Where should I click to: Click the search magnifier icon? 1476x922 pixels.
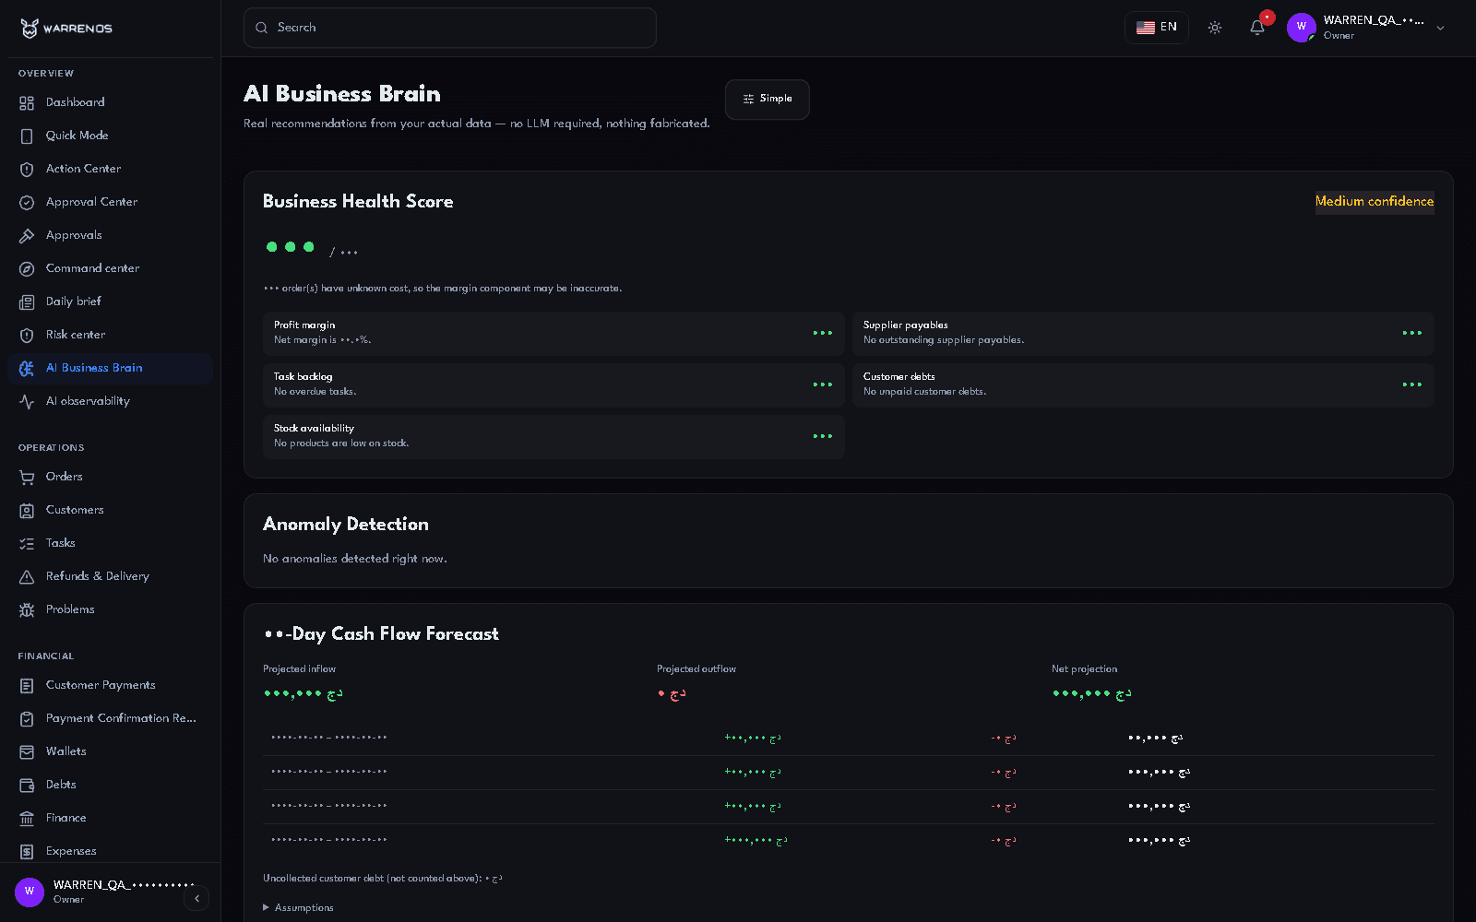point(262,28)
